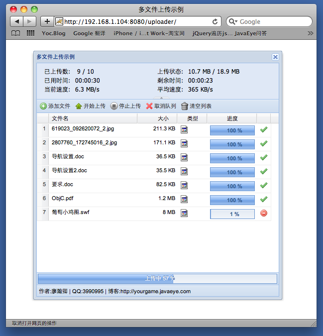Viewport: 323px width, 336px height.
Task: Sort by 进度 column header
Action: (x=232, y=118)
